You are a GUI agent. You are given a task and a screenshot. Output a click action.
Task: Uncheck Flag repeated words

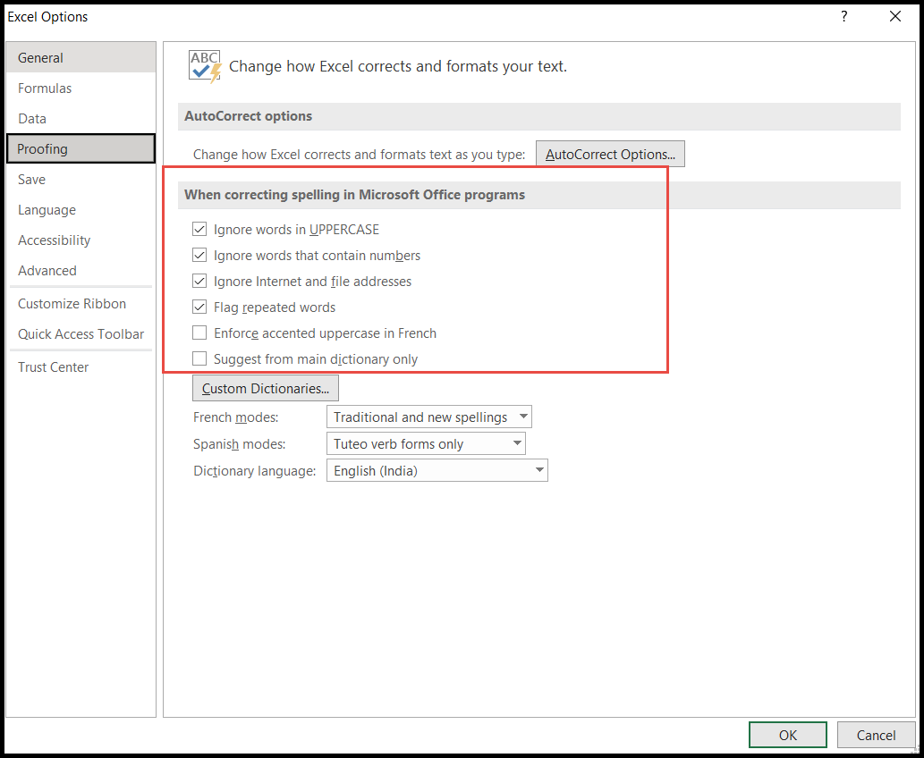pos(199,307)
